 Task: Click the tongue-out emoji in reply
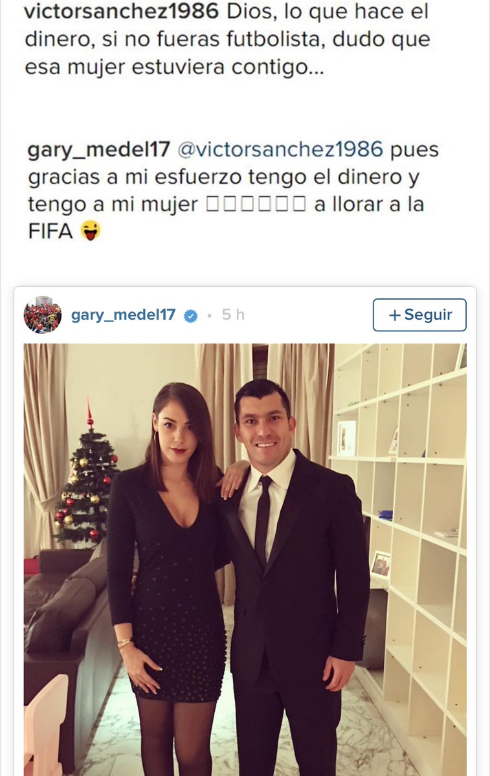(x=89, y=230)
